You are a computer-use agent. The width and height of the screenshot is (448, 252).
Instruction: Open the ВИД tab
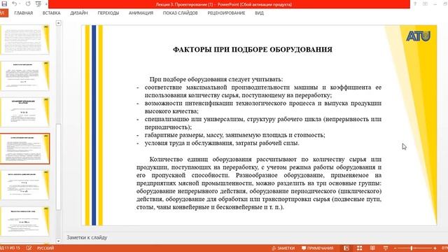tap(260, 13)
